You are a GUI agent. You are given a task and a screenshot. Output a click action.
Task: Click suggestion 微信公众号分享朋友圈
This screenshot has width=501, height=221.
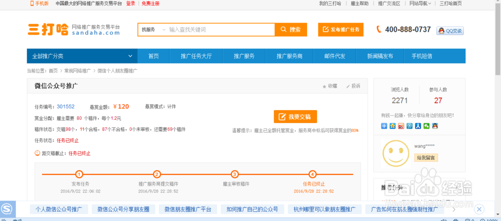tap(123, 209)
